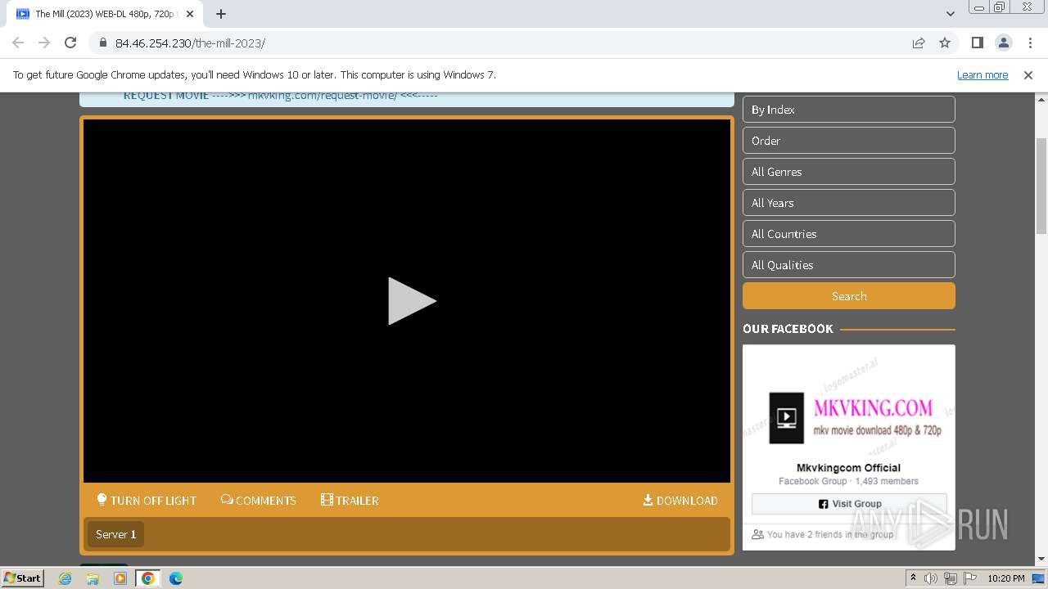The width and height of the screenshot is (1048, 589).
Task: Click the address bar URL
Action: pyautogui.click(x=190, y=43)
